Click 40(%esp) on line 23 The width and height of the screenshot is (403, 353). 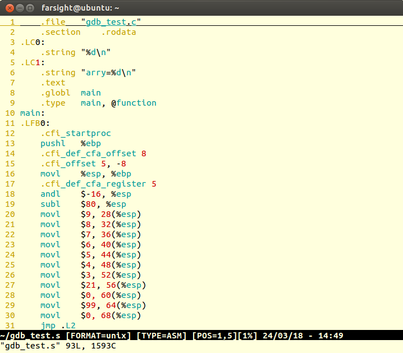121,245
